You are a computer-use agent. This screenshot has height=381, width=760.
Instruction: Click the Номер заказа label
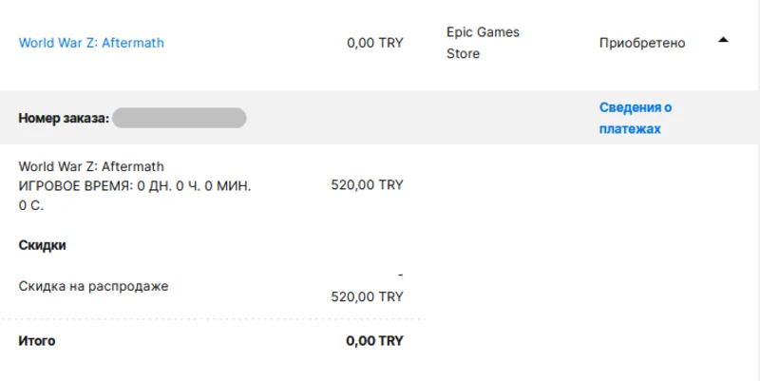[64, 118]
